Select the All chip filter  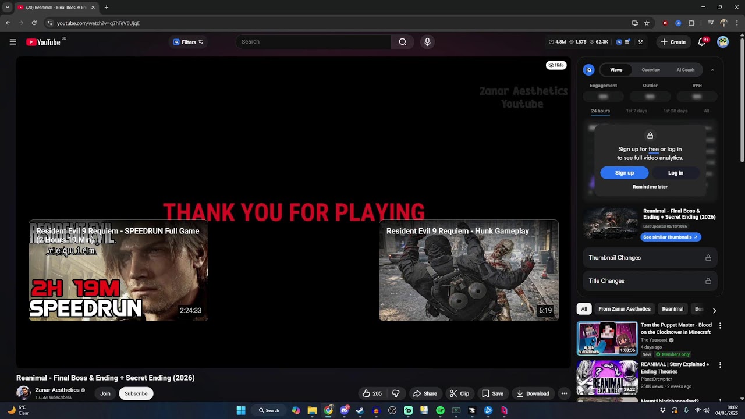click(584, 309)
